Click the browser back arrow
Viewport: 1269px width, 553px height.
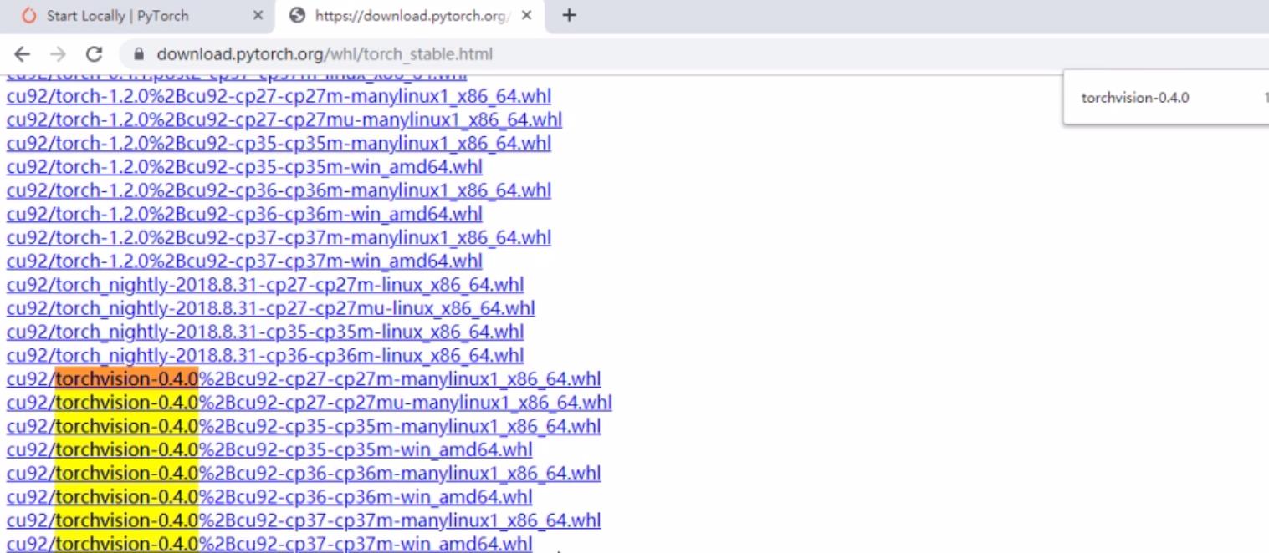tap(23, 54)
